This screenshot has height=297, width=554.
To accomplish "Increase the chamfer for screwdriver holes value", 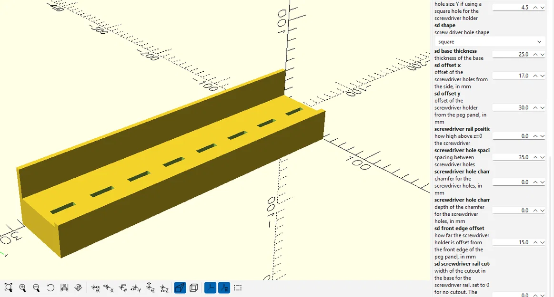I will (x=535, y=182).
